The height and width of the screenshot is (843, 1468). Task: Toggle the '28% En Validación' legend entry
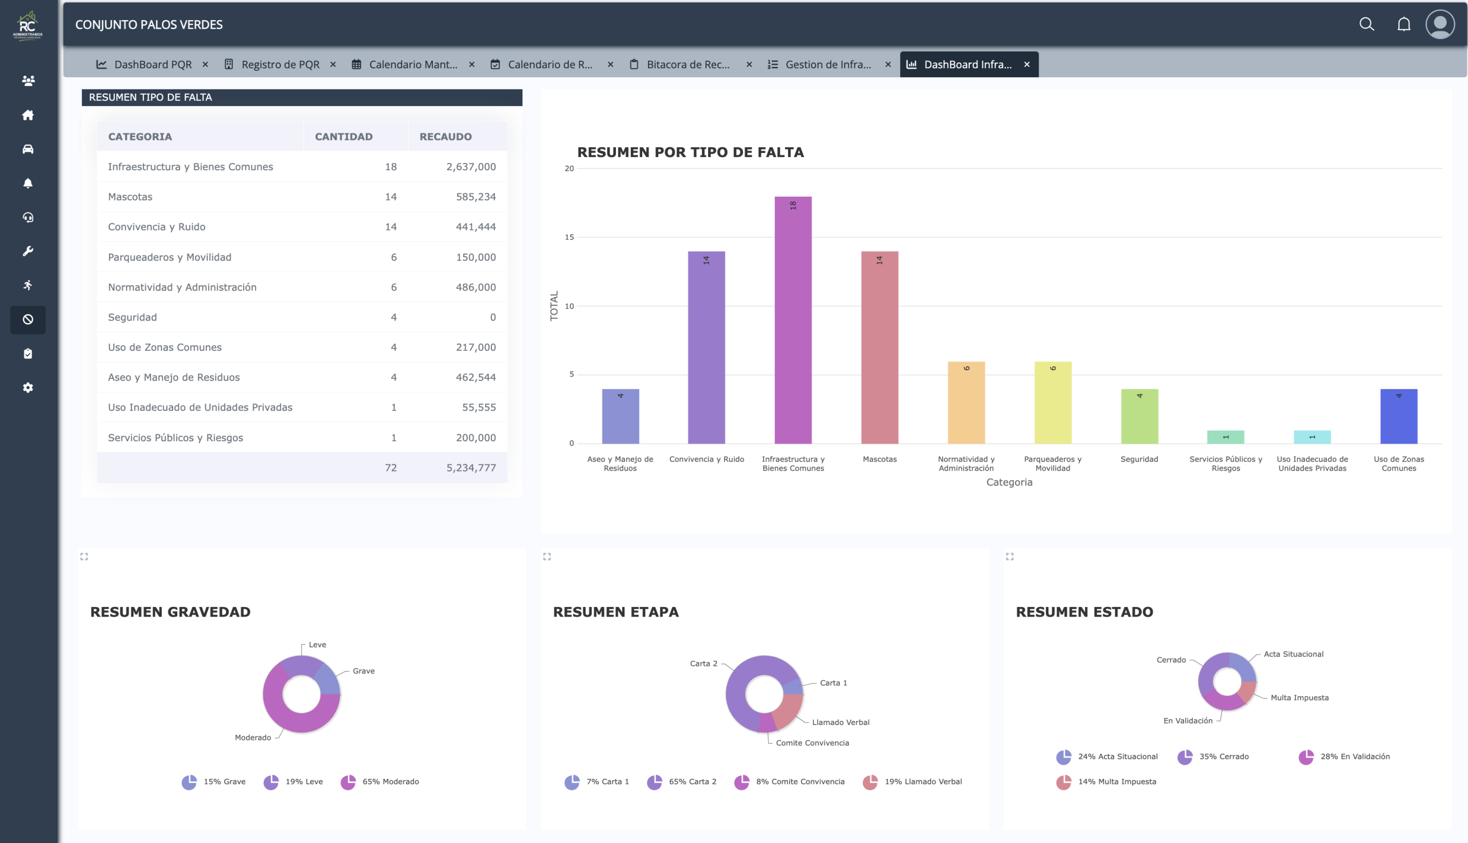click(x=1344, y=756)
